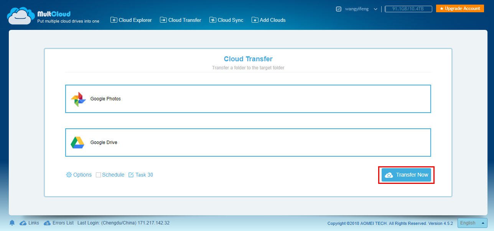This screenshot has width=494, height=231.
Task: Click the Options gear icon
Action: coord(69,175)
